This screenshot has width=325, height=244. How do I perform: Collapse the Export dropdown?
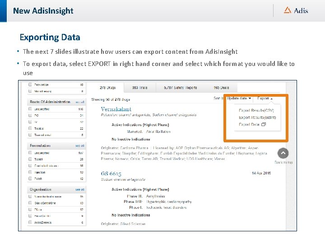pos(265,99)
